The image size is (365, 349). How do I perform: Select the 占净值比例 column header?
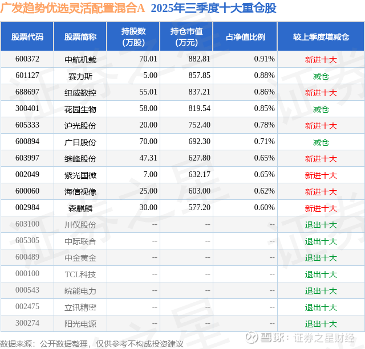tap(245, 36)
